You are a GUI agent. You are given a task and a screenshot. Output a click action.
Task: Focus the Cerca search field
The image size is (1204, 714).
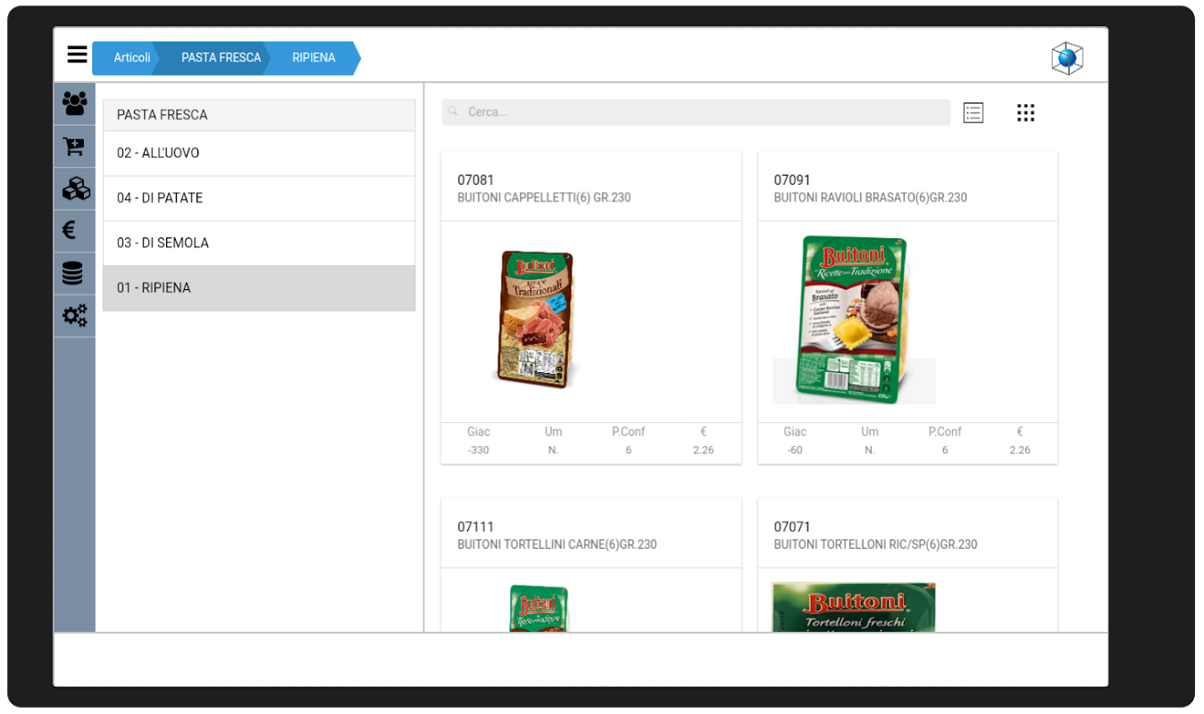696,112
